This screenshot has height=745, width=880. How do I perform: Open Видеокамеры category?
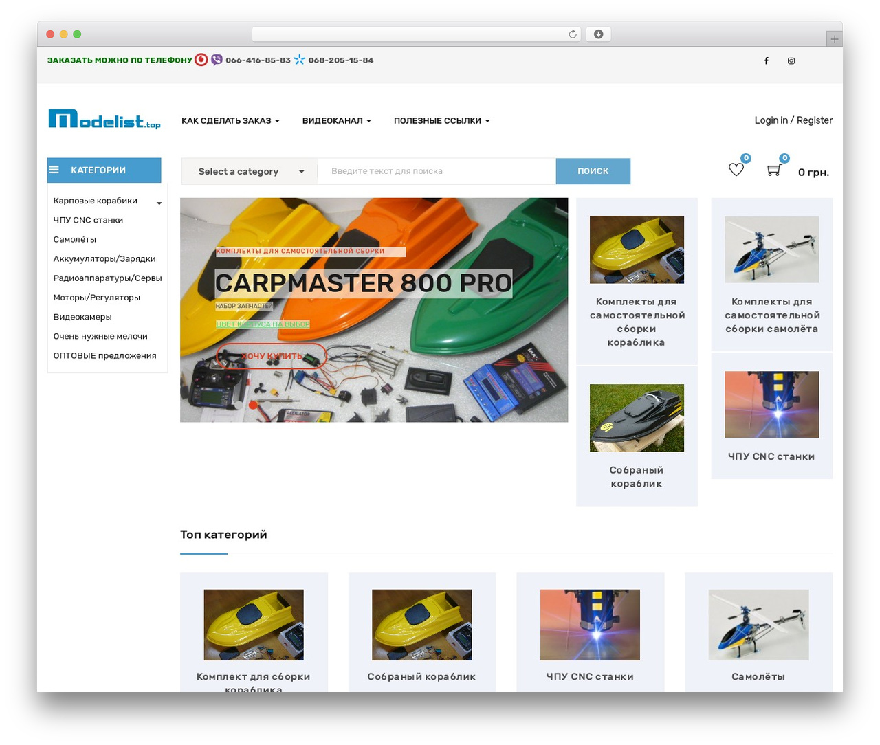coord(82,316)
